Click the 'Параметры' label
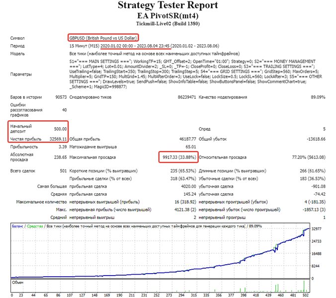The height and width of the screenshot is (298, 336). click(21, 74)
